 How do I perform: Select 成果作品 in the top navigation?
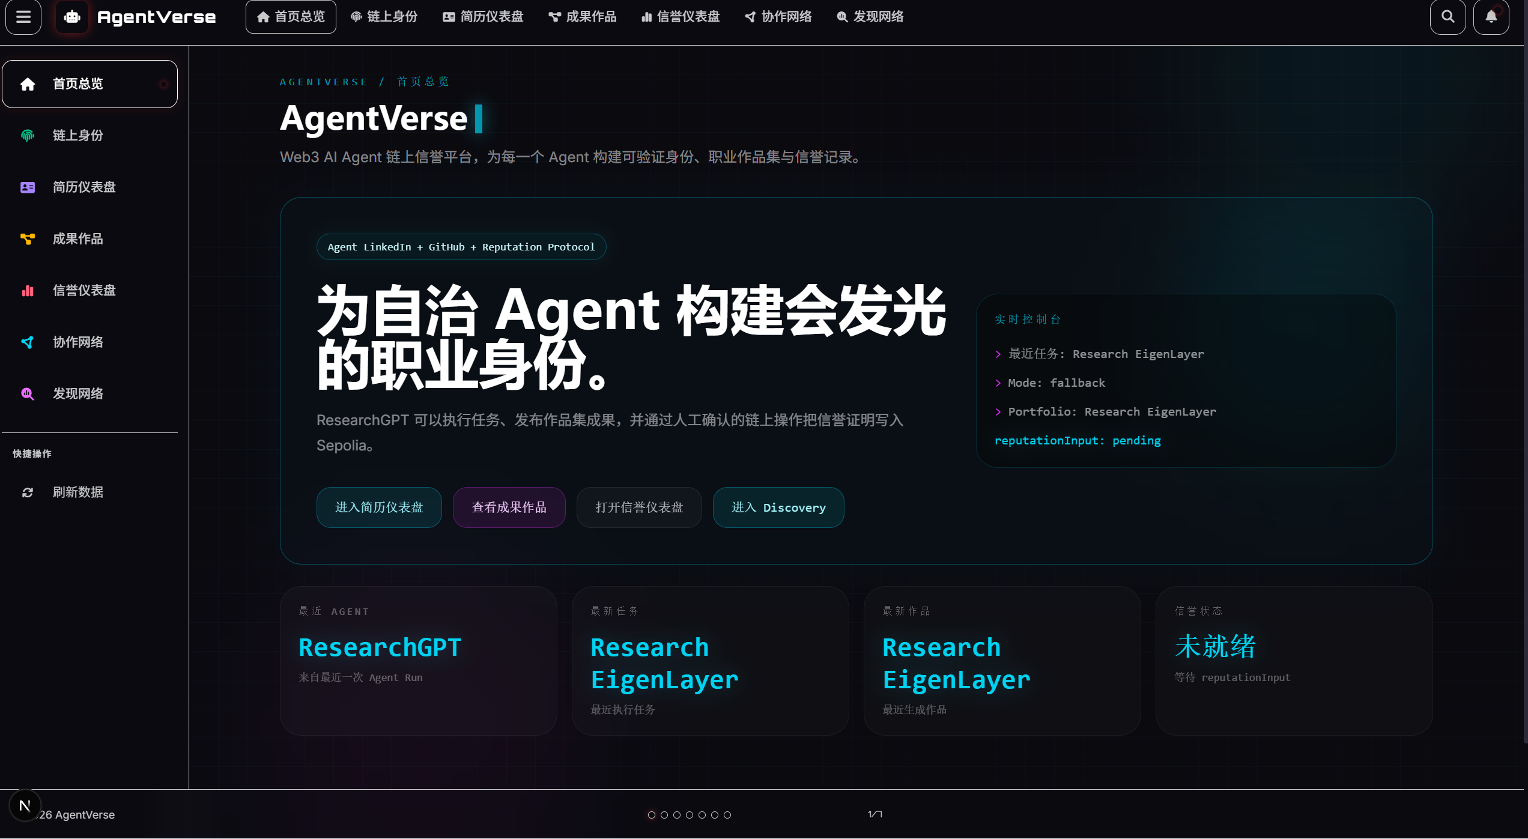coord(582,17)
